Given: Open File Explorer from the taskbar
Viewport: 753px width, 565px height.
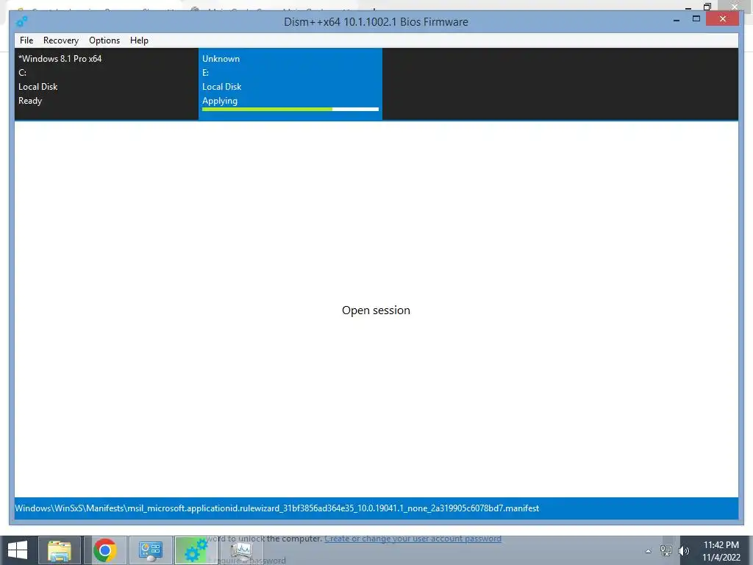Looking at the screenshot, I should (x=60, y=550).
